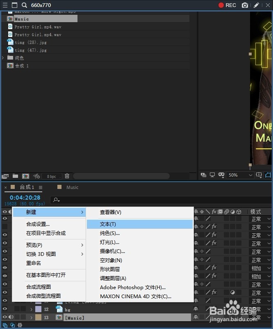Viewport: 273px width, 329px height.
Task: Expand the 纯色 folder
Action: pyautogui.click(x=3, y=58)
